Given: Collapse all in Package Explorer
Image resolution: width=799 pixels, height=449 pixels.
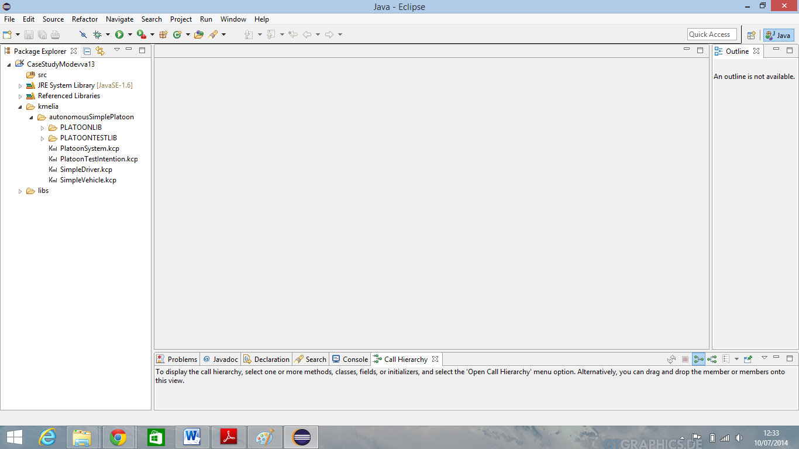Looking at the screenshot, I should tap(87, 51).
